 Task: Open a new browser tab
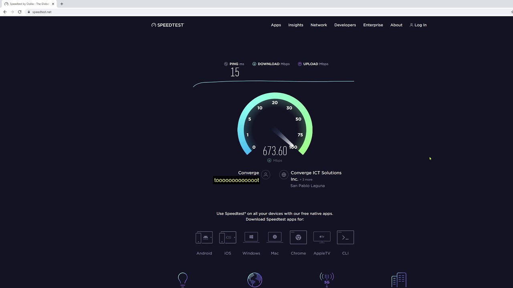62,4
